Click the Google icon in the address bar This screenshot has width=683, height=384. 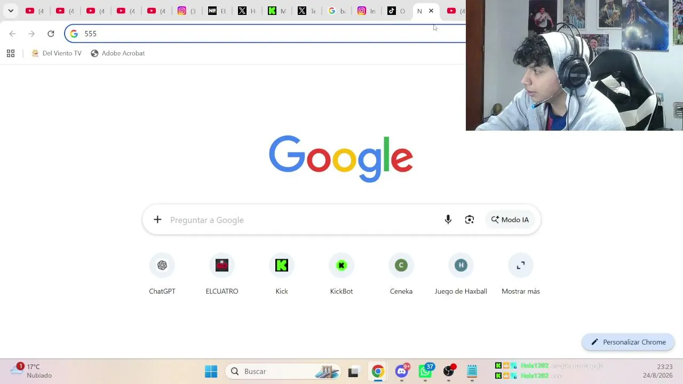(74, 34)
